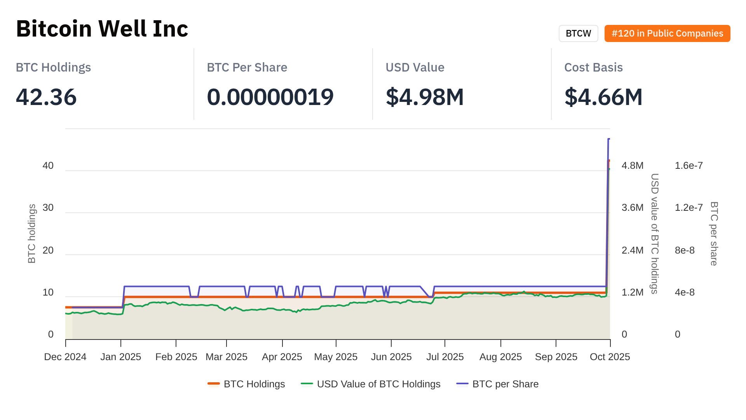The image size is (746, 420).
Task: Click the Jan 2025 x-axis label
Action: pos(120,357)
